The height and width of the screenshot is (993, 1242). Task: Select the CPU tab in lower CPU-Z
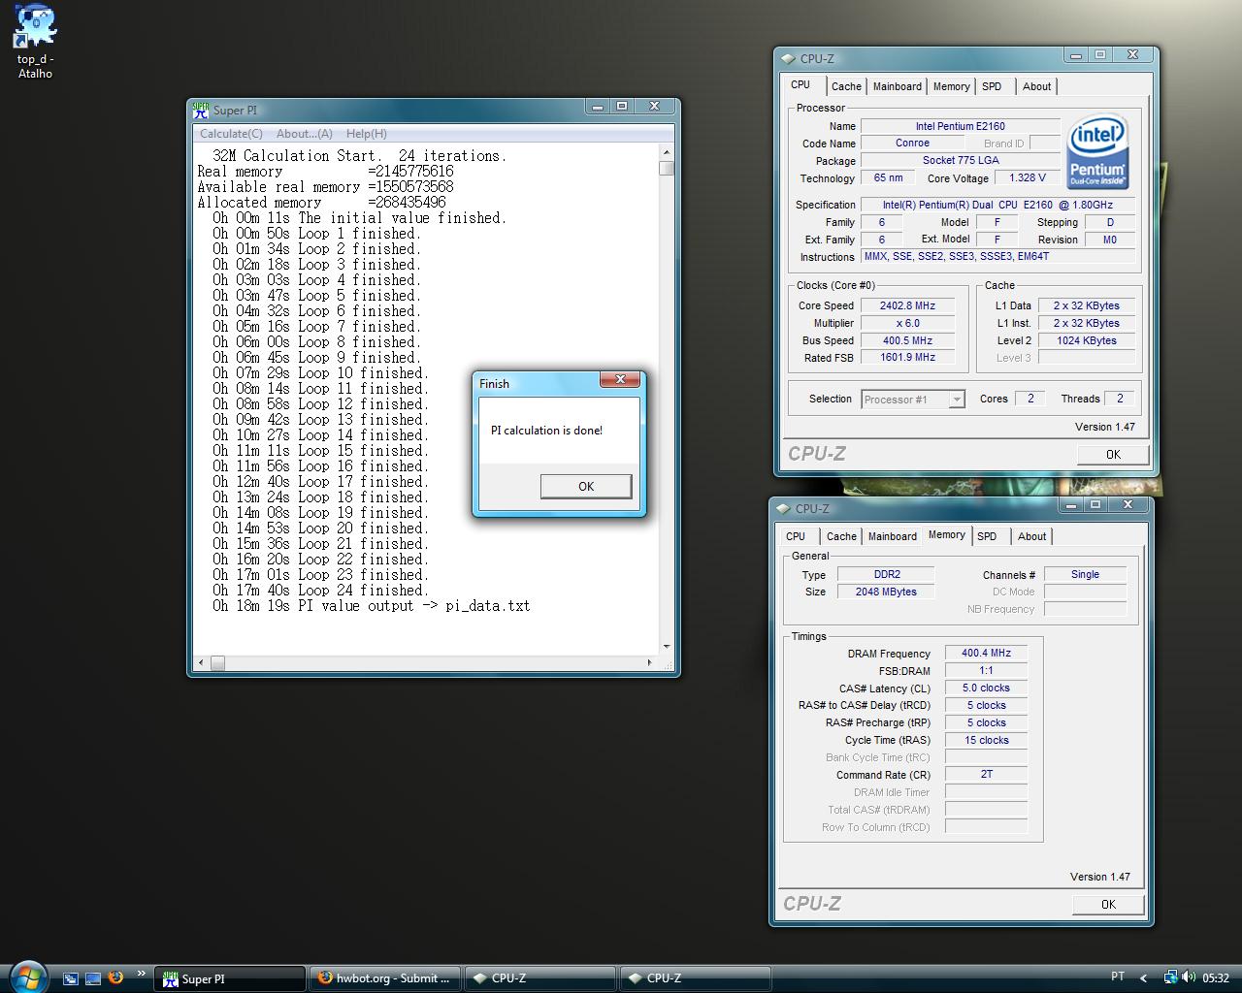click(x=796, y=536)
